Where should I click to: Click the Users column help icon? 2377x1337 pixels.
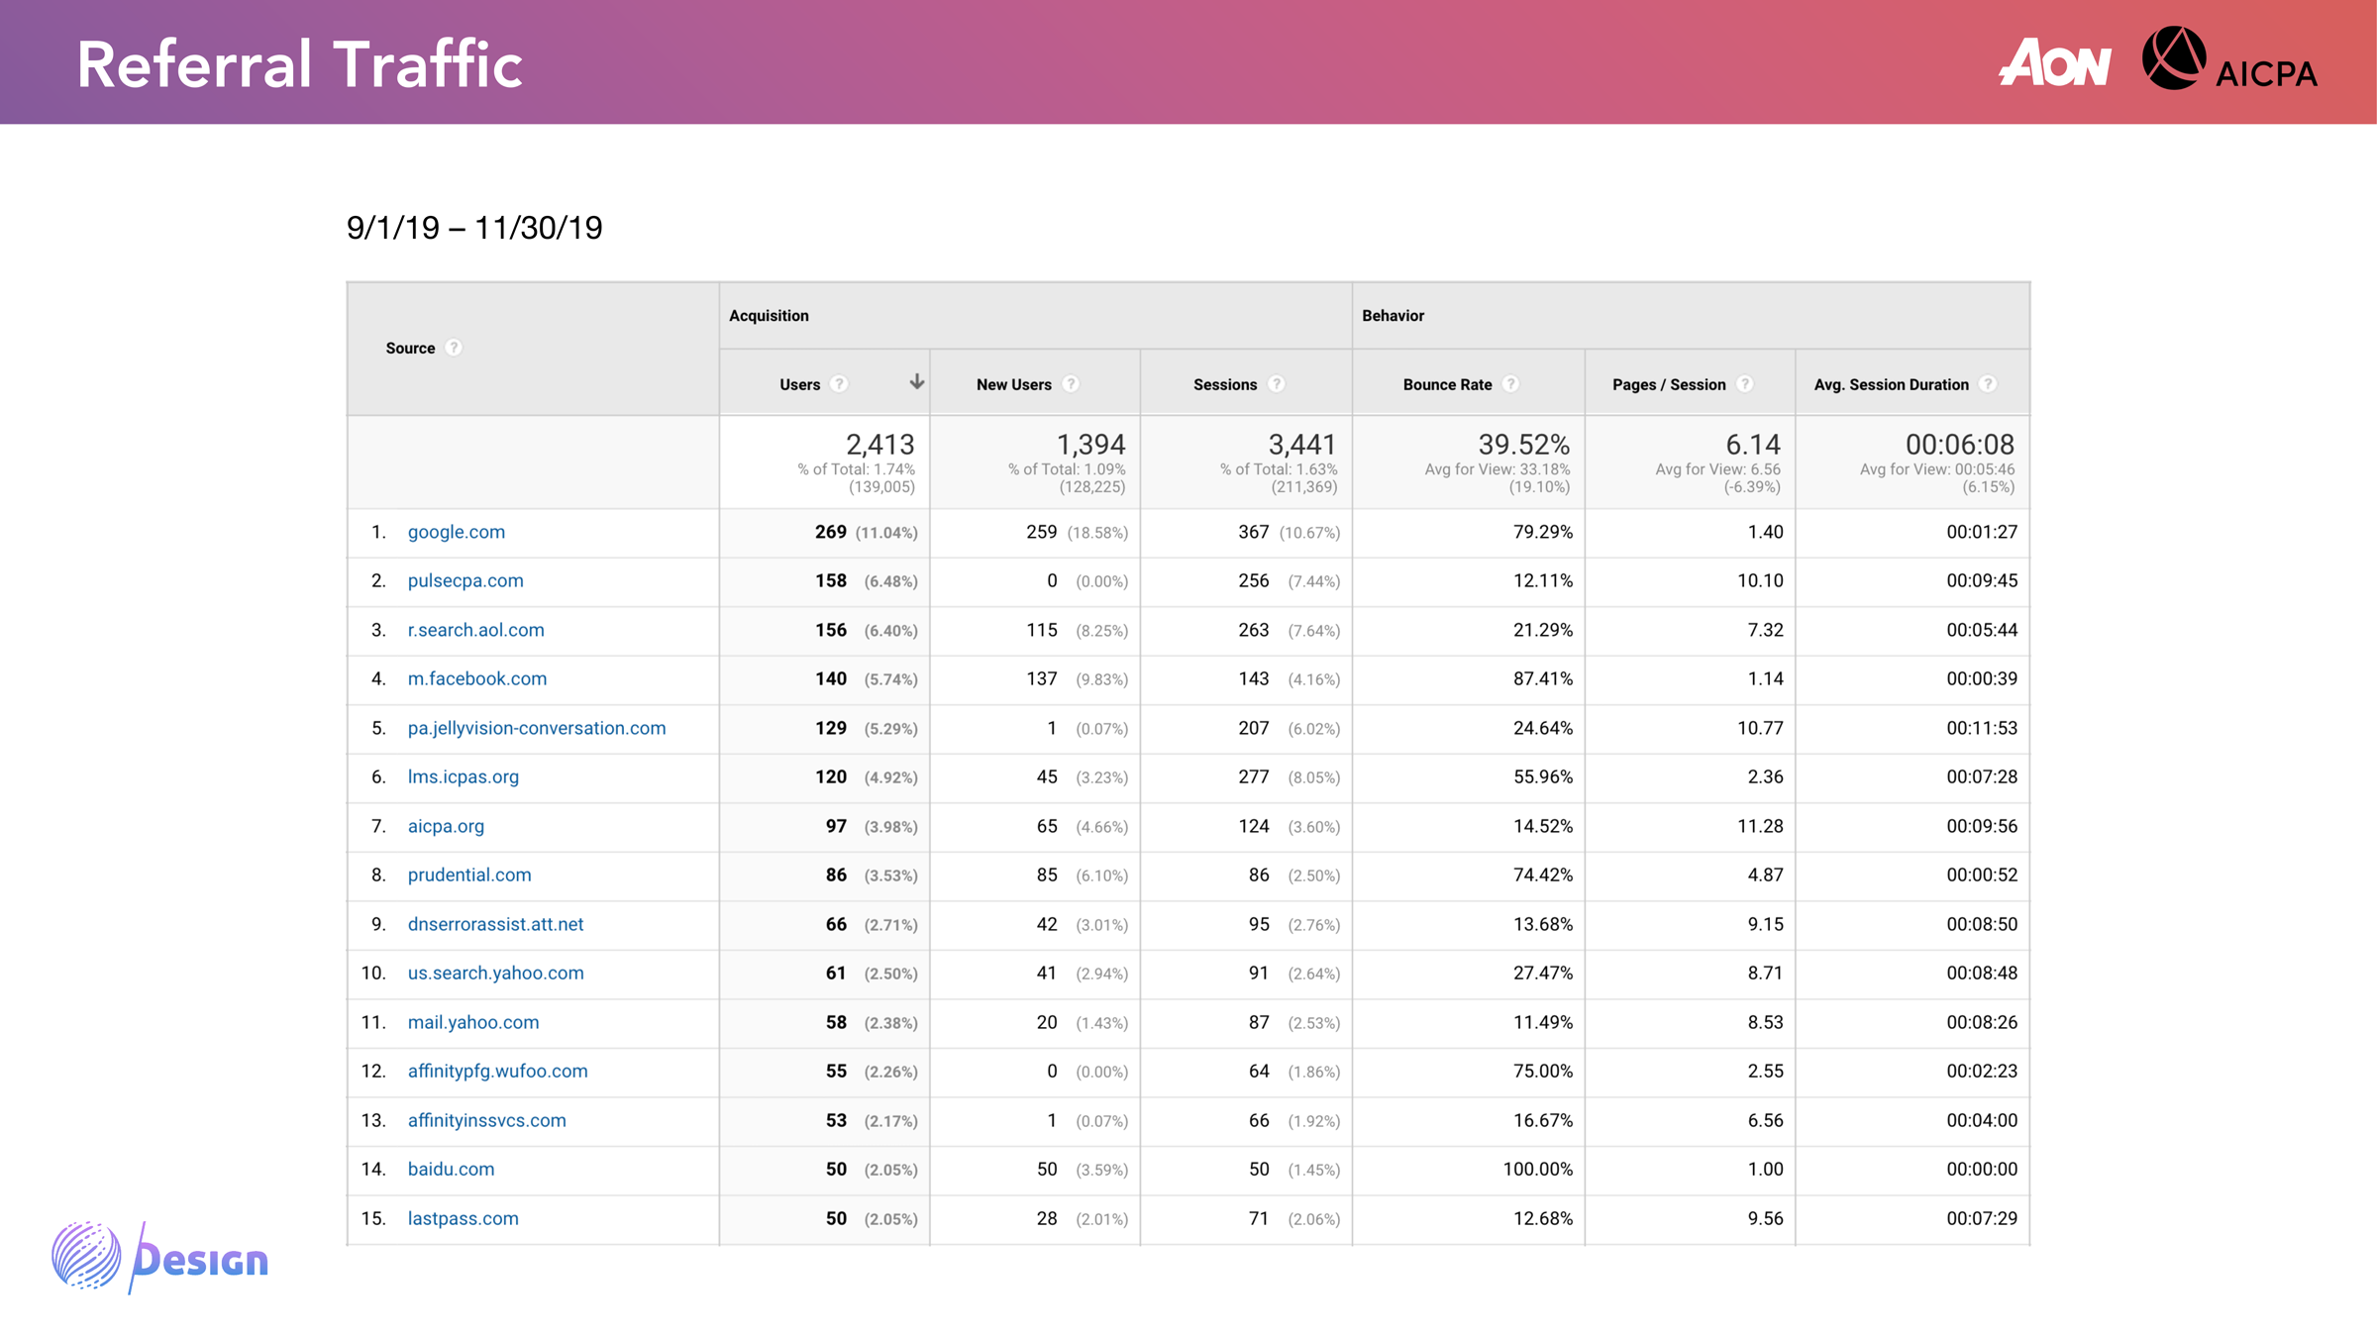pos(839,384)
